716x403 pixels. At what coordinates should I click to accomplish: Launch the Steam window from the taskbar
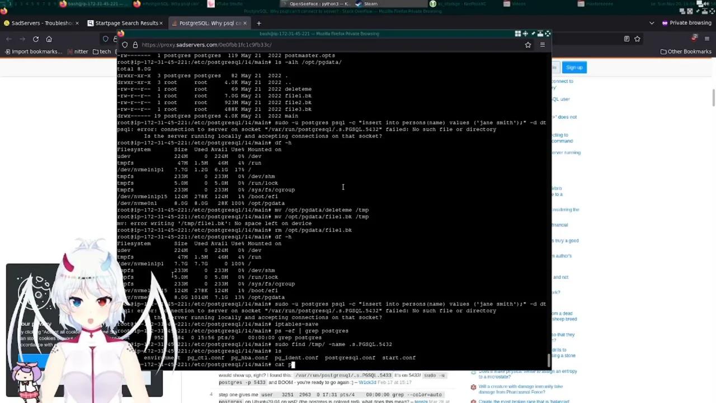(x=369, y=4)
